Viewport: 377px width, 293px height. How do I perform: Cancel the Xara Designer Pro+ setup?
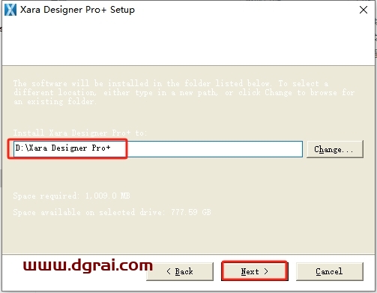[x=330, y=271]
